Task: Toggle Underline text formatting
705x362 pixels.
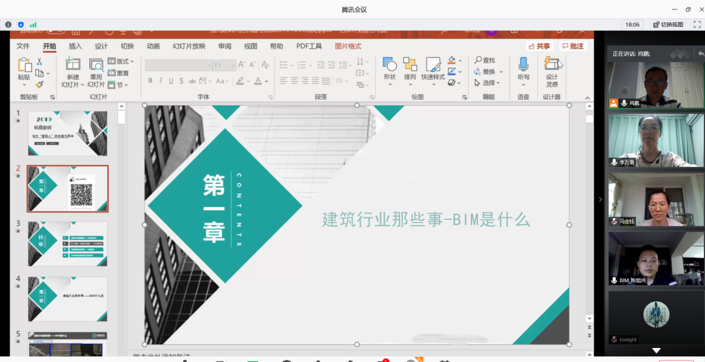Action: coord(171,81)
